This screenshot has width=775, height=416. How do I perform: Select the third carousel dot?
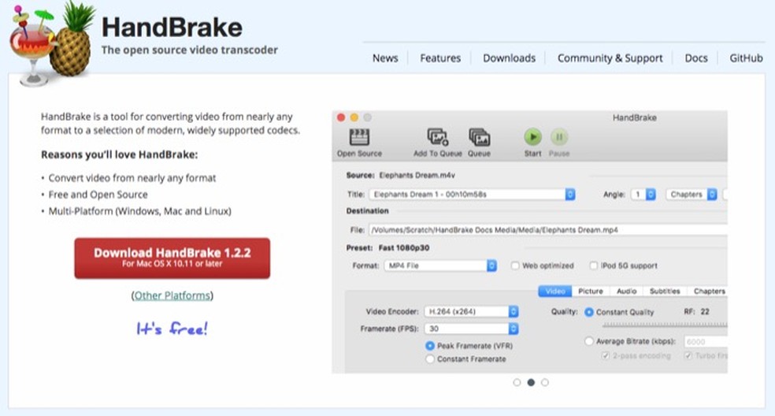tap(545, 382)
